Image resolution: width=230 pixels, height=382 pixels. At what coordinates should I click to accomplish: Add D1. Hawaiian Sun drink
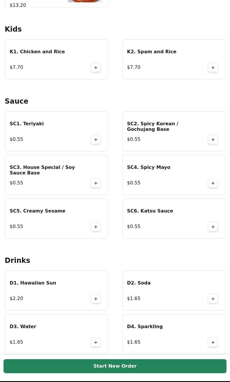[x=96, y=299]
